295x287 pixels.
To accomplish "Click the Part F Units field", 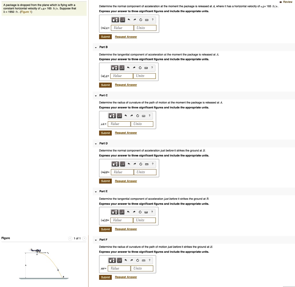I will click(142, 268).
